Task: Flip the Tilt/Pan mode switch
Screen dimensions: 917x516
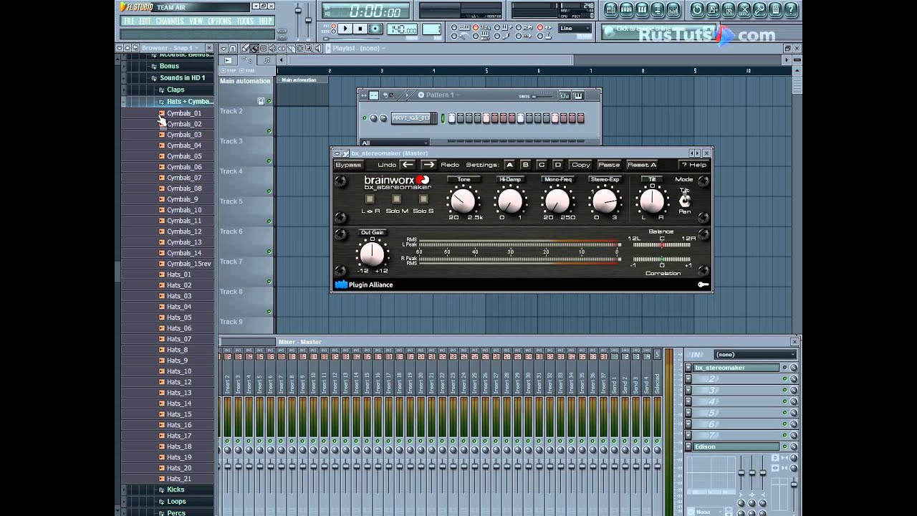Action: (685, 200)
